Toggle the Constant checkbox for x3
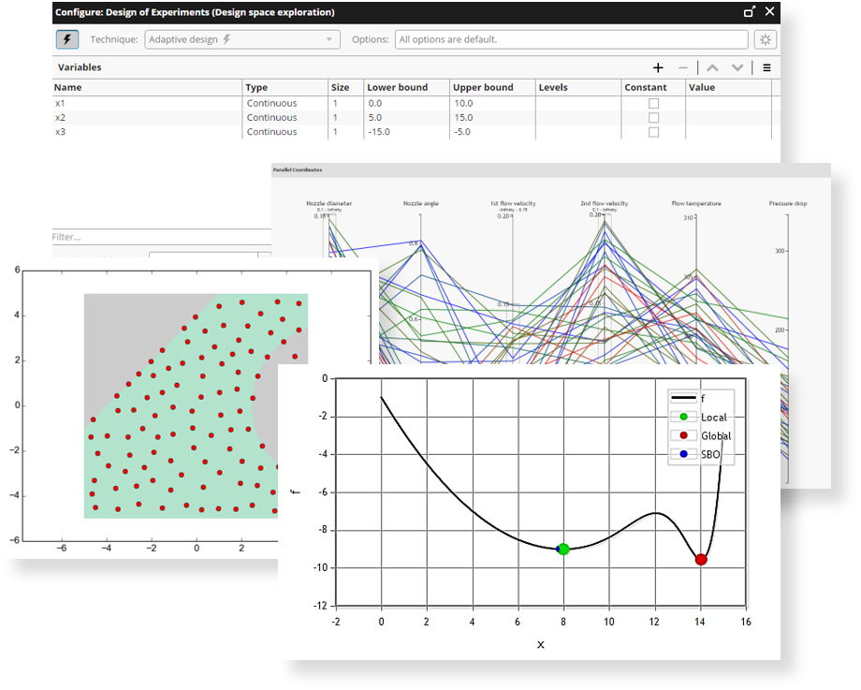 pos(653,132)
